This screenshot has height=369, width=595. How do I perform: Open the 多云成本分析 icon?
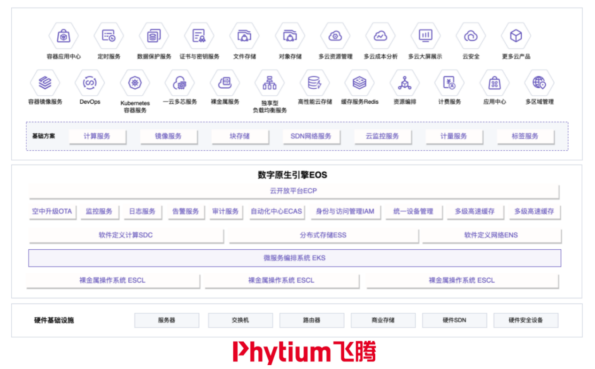pyautogui.click(x=380, y=36)
